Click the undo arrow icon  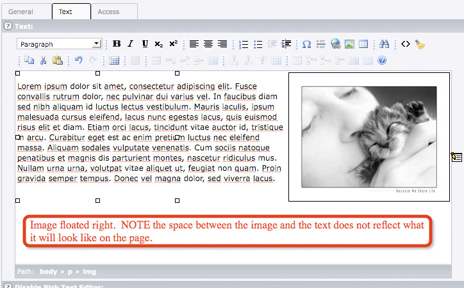(79, 61)
